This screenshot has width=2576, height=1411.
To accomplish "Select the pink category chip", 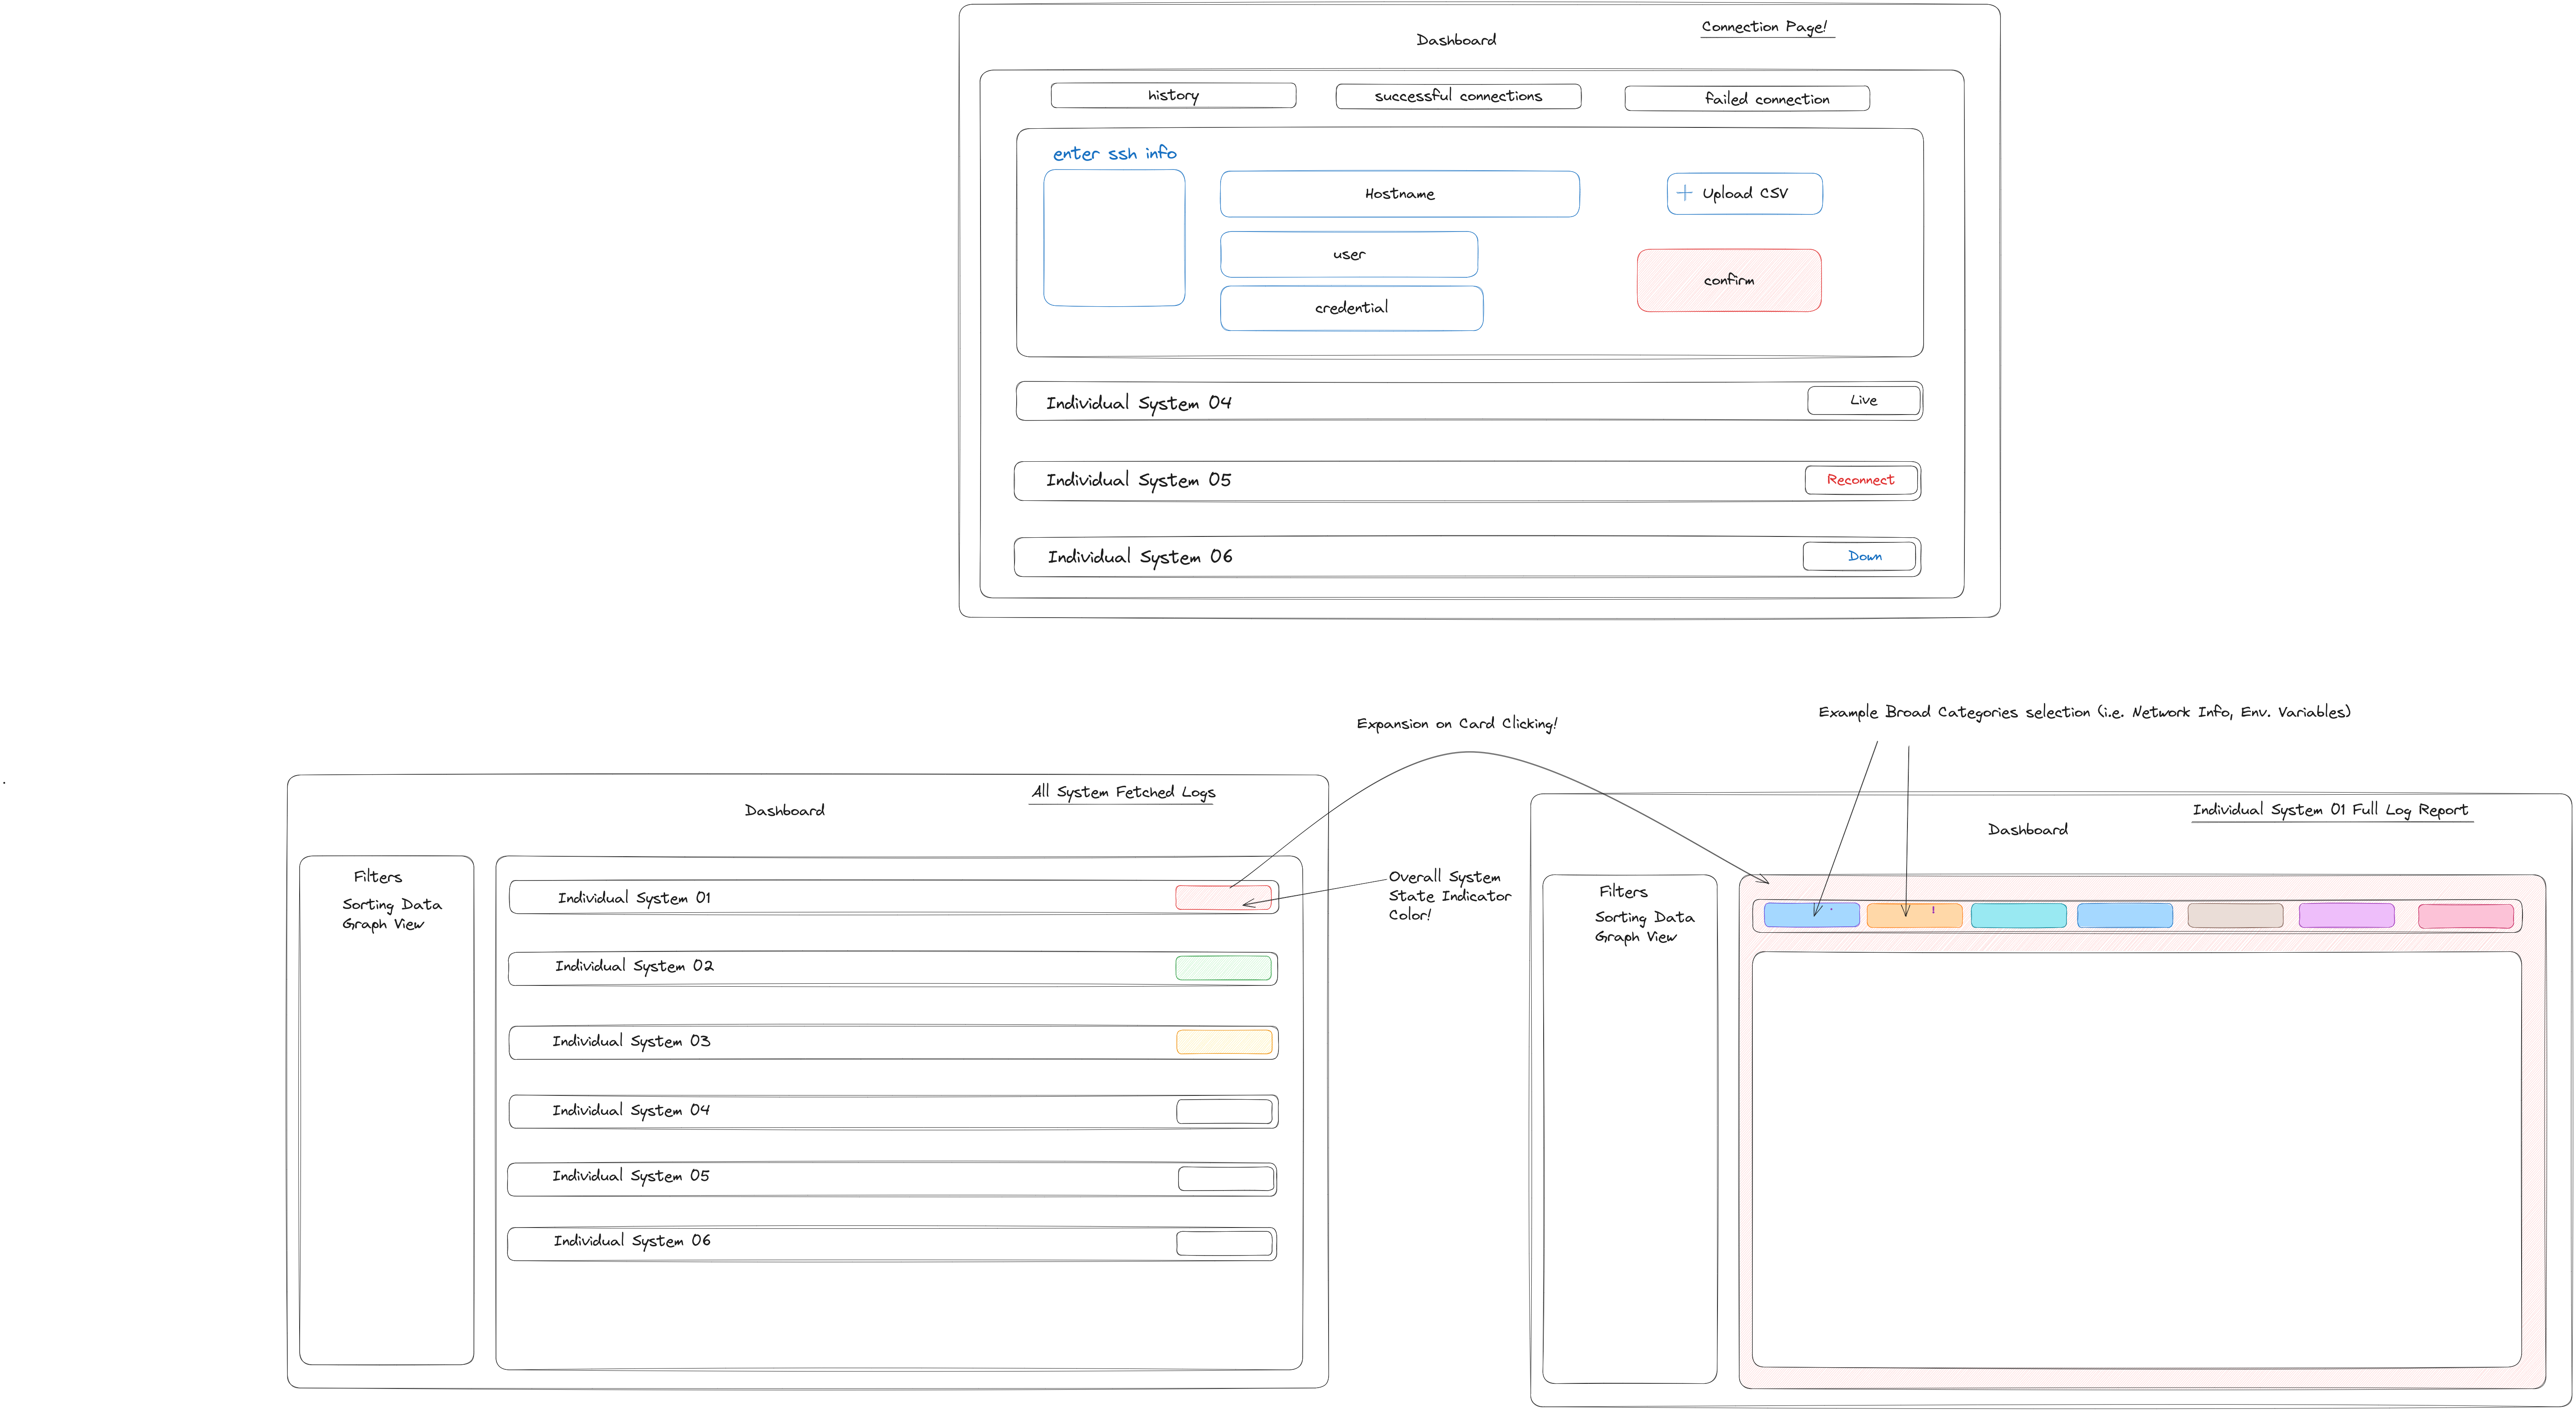I will [x=2465, y=915].
